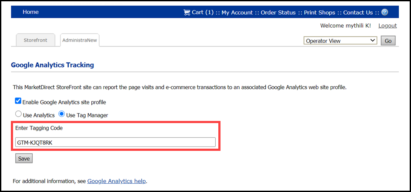Uncheck Enable Google Analytics site profile
This screenshot has height=192, width=411.
click(18, 101)
